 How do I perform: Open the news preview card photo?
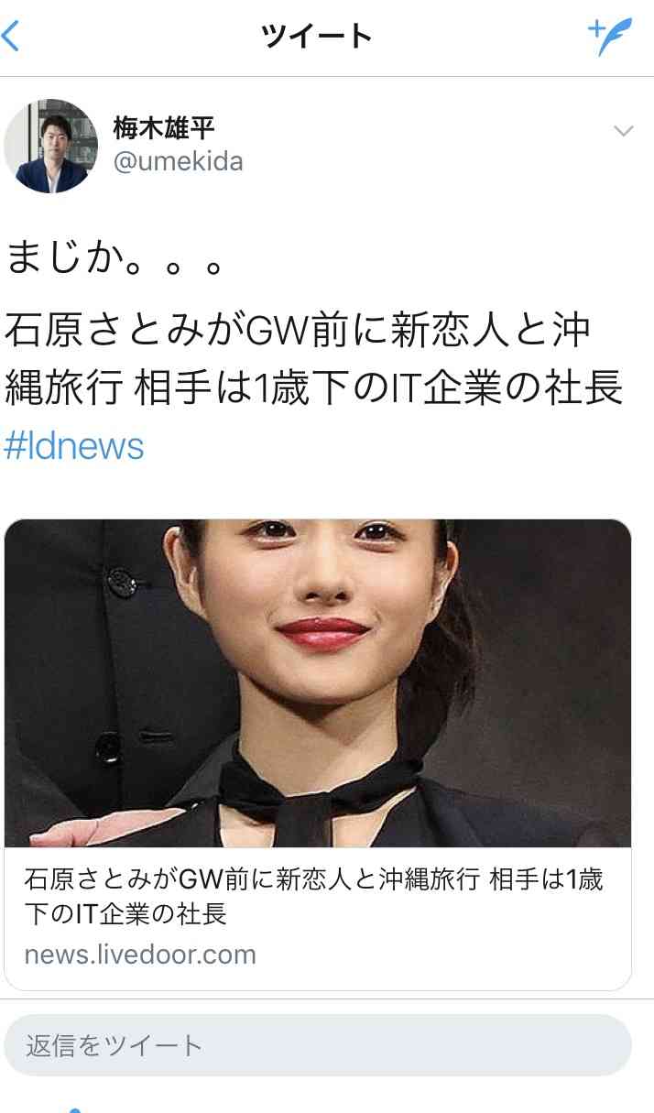(318, 683)
